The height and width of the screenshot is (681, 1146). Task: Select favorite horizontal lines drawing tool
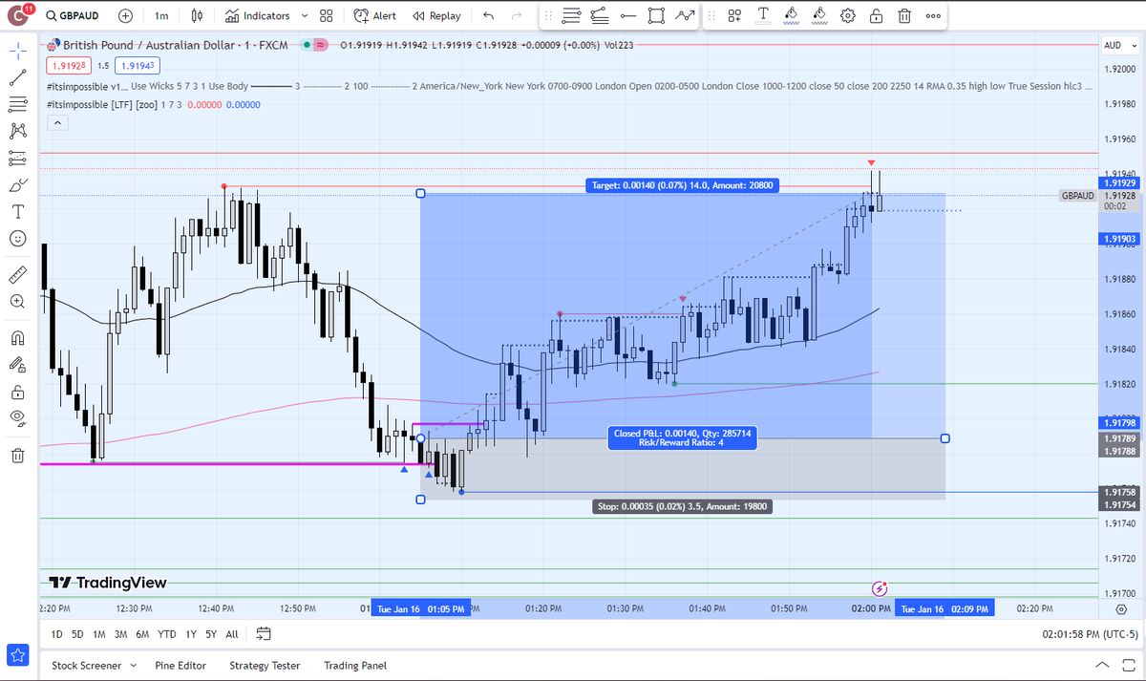572,16
